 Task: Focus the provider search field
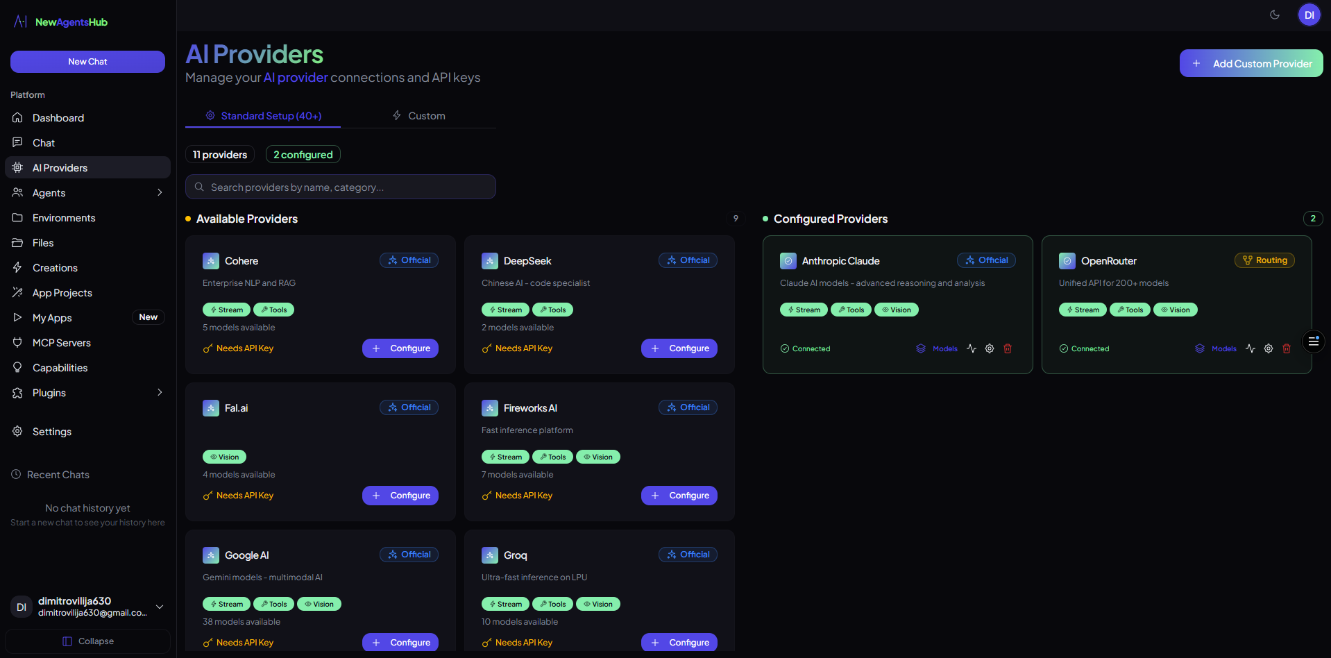tap(341, 187)
